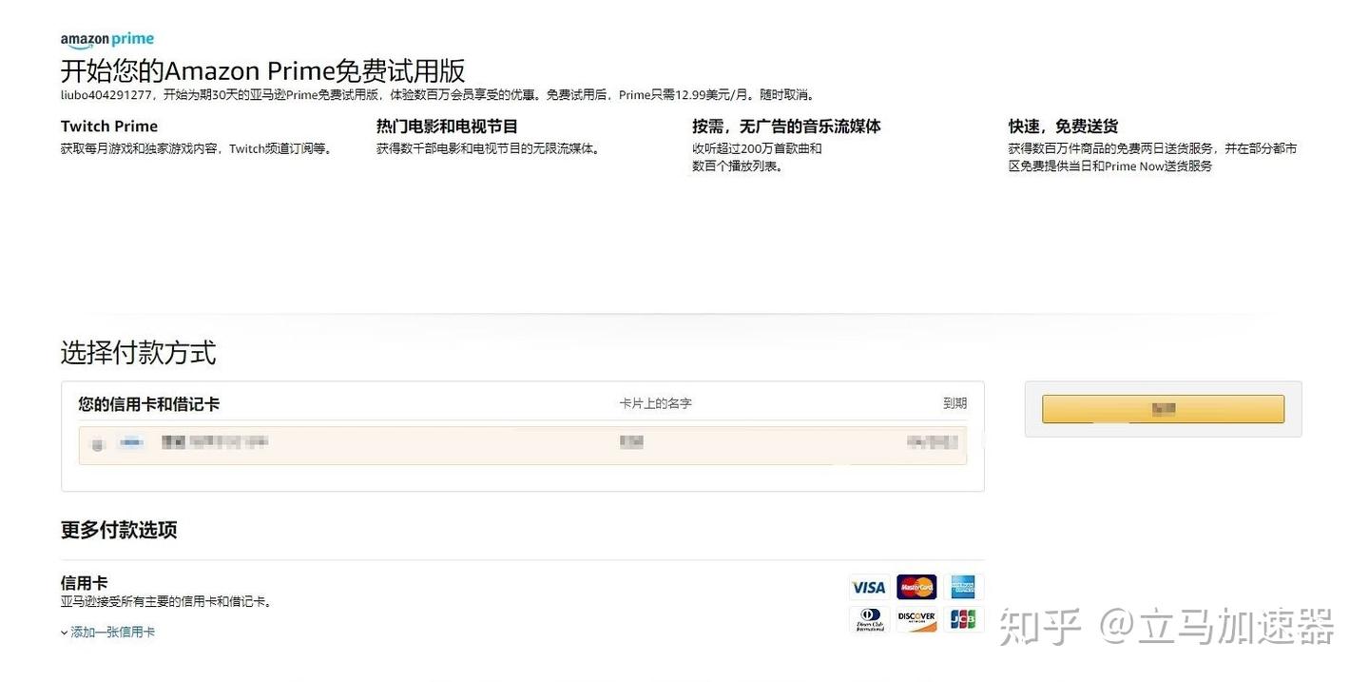Expand the 添加一张信用卡 section
Screen dimensions: 1369x682
111,631
